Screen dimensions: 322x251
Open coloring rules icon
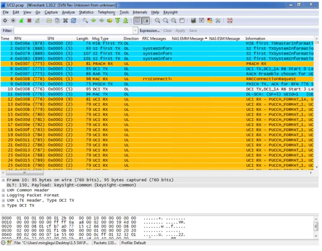point(210,21)
